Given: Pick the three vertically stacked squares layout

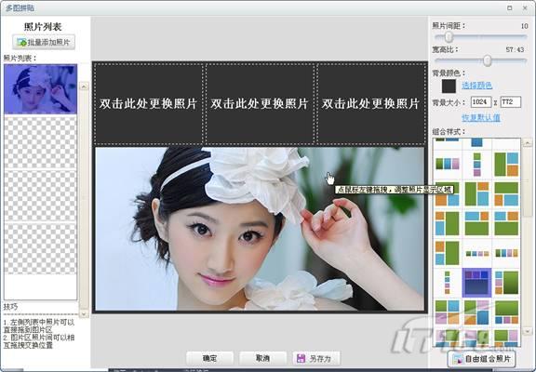Looking at the screenshot, I should (x=476, y=164).
